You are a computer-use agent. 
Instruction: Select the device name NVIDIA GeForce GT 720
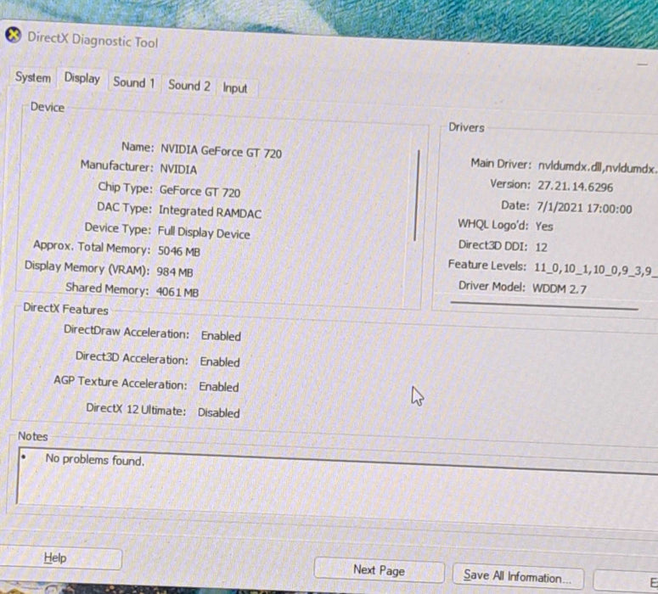tap(221, 151)
